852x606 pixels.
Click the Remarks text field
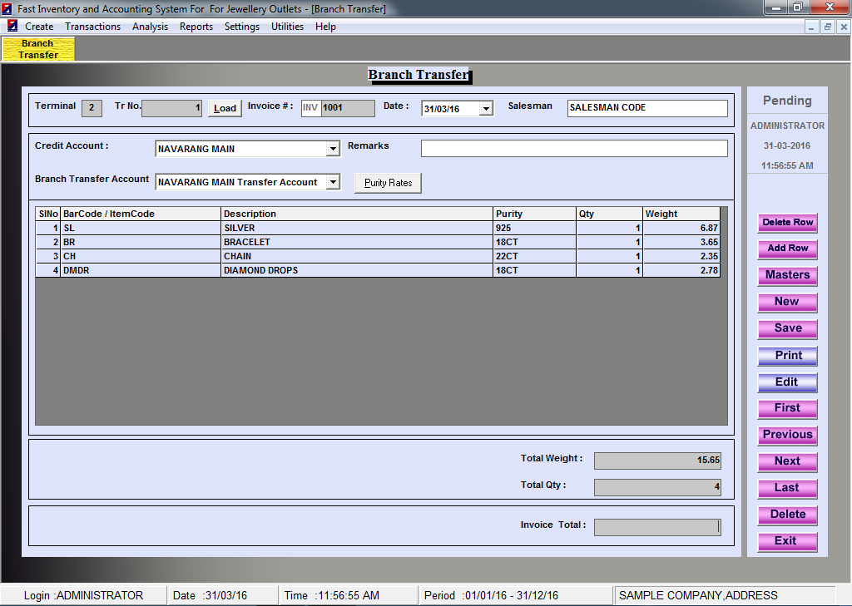[x=574, y=149]
